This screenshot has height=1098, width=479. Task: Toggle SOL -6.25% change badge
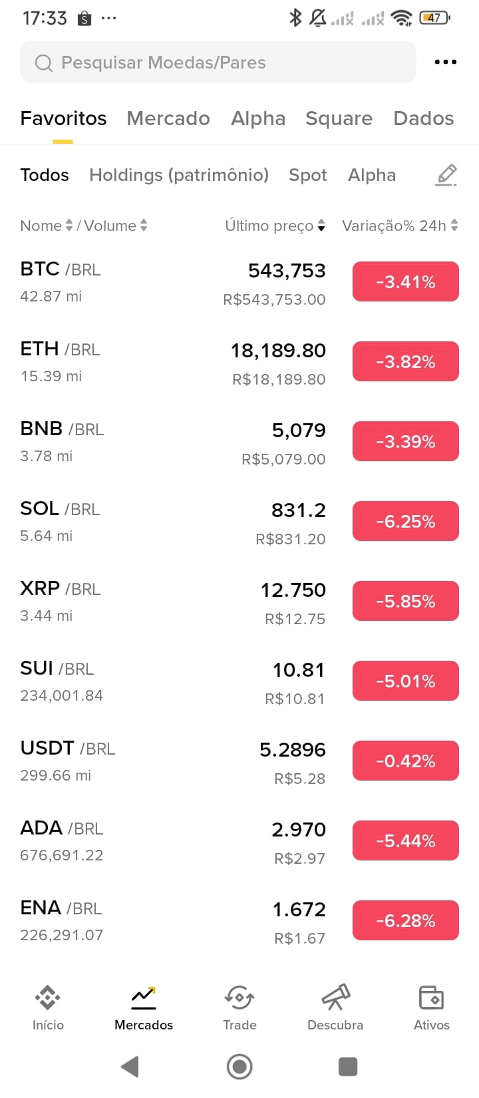pyautogui.click(x=406, y=521)
